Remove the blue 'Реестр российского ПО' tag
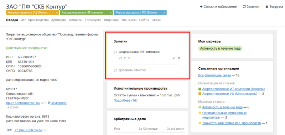The height and width of the screenshot is (135, 285). pos(164,13)
